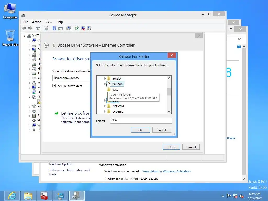Image resolution: width=268 pixels, height=201 pixels.
Task: Open the View menu
Action: (49, 22)
